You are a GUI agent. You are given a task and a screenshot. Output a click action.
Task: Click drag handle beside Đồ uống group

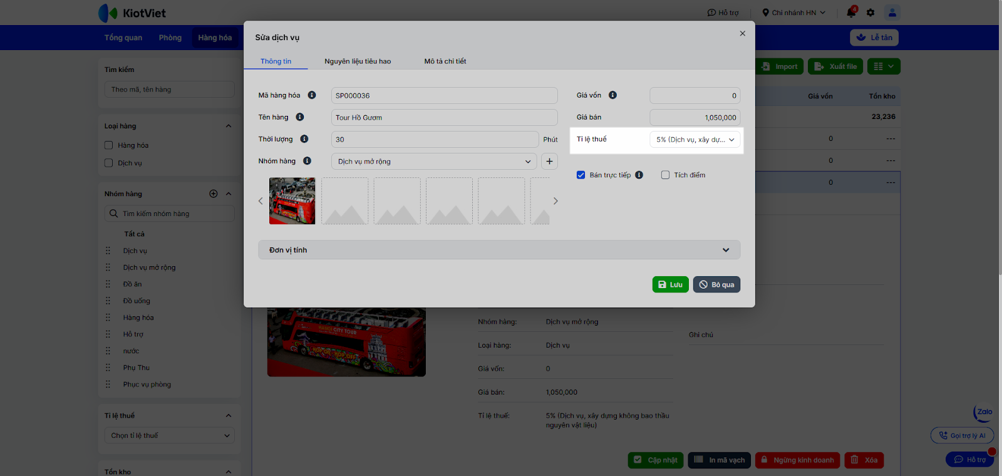pos(108,301)
